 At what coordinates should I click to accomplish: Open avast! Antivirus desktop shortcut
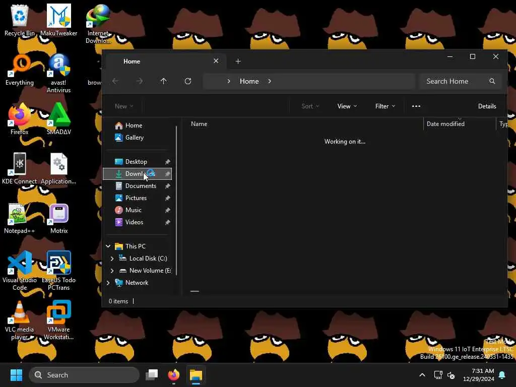pyautogui.click(x=58, y=73)
